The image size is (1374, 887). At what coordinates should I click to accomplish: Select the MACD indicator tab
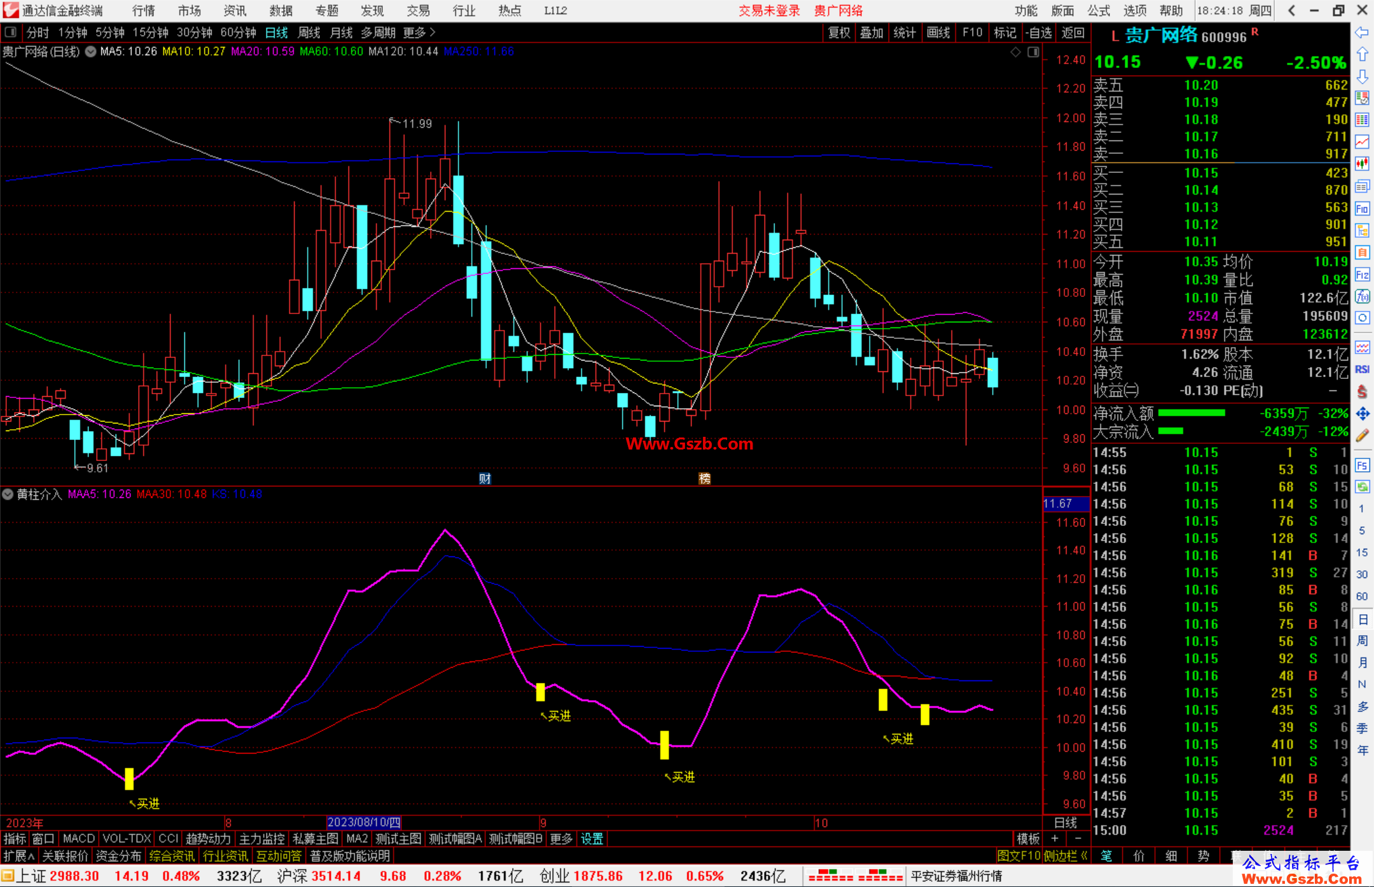point(79,839)
